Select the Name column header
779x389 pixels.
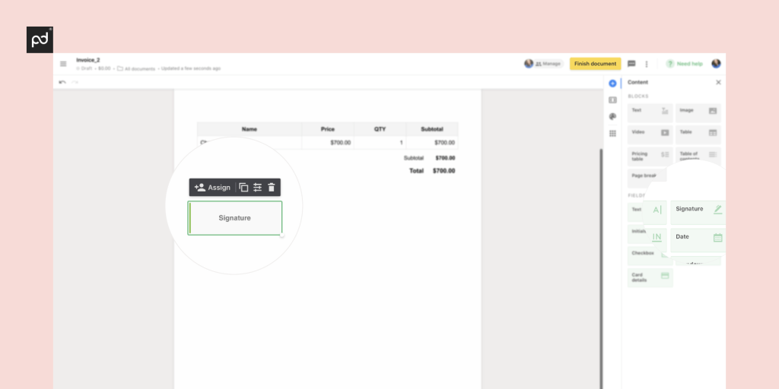point(250,129)
